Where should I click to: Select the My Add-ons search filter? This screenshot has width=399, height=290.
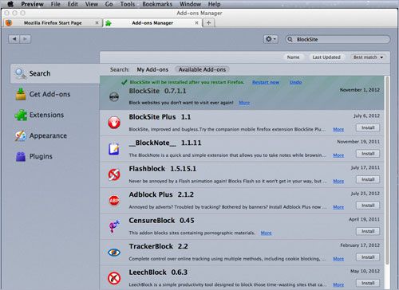click(152, 69)
